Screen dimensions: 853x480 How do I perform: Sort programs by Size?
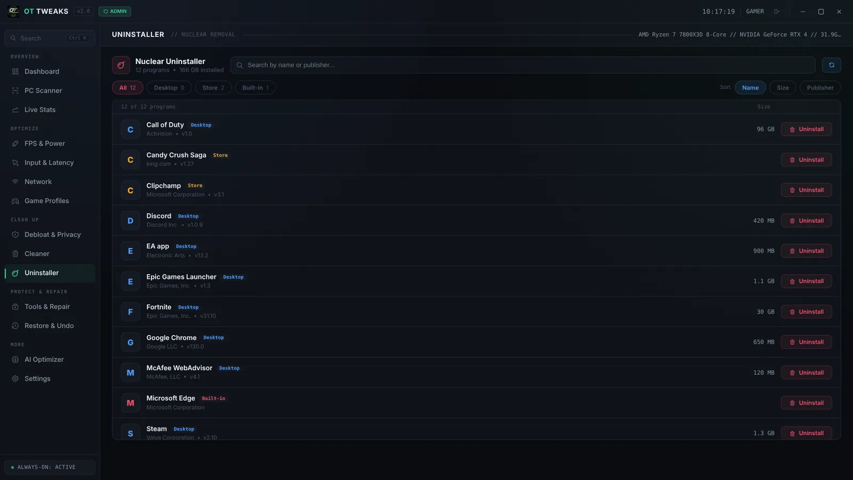[783, 87]
